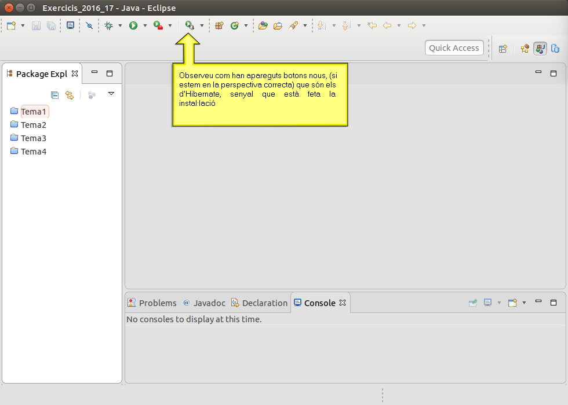Toggle Pin Console in console toolbar
Viewport: 568px width, 405px height.
click(473, 303)
